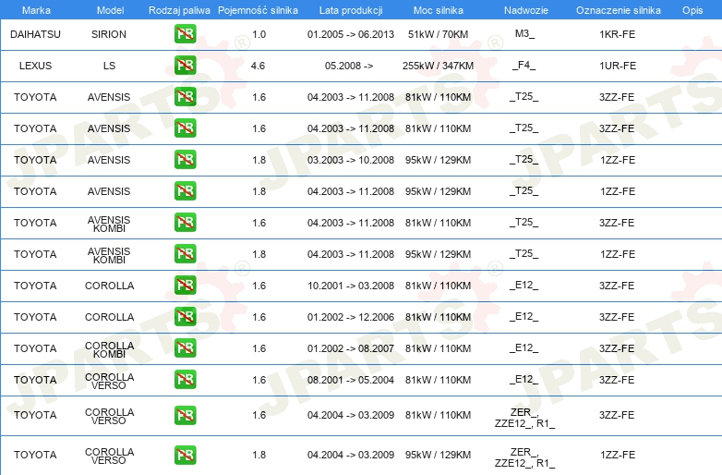Click the Model column header
The image size is (722, 475).
coord(110,10)
